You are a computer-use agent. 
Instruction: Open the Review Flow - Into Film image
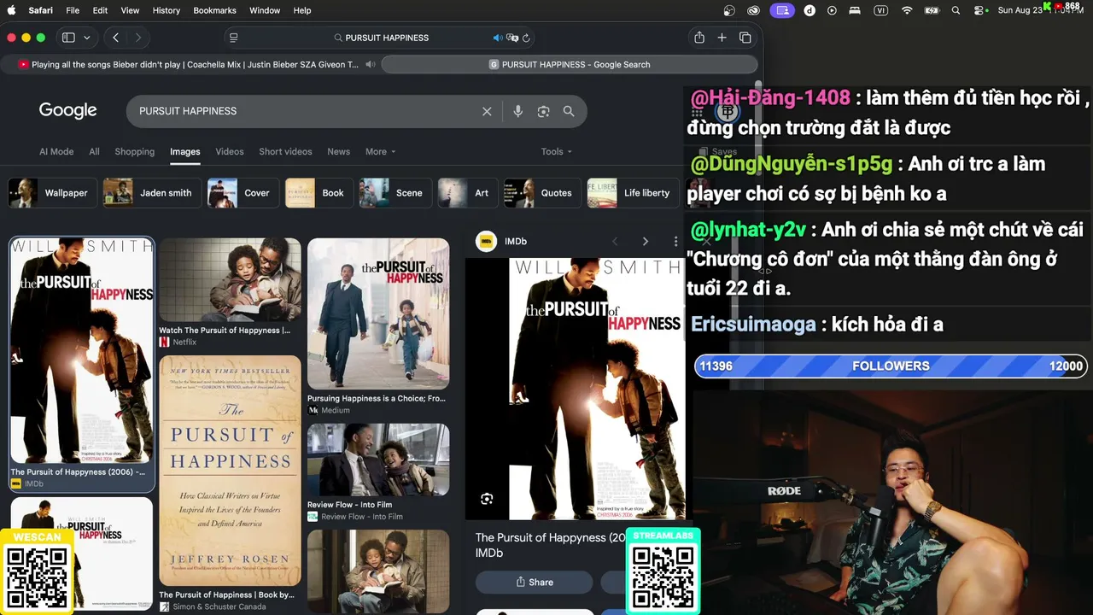tap(378, 460)
